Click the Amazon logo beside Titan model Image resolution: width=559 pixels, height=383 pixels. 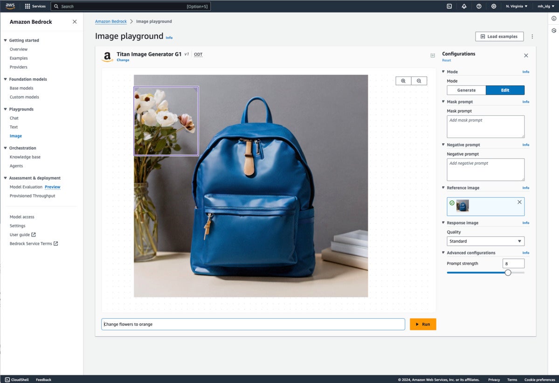[107, 56]
